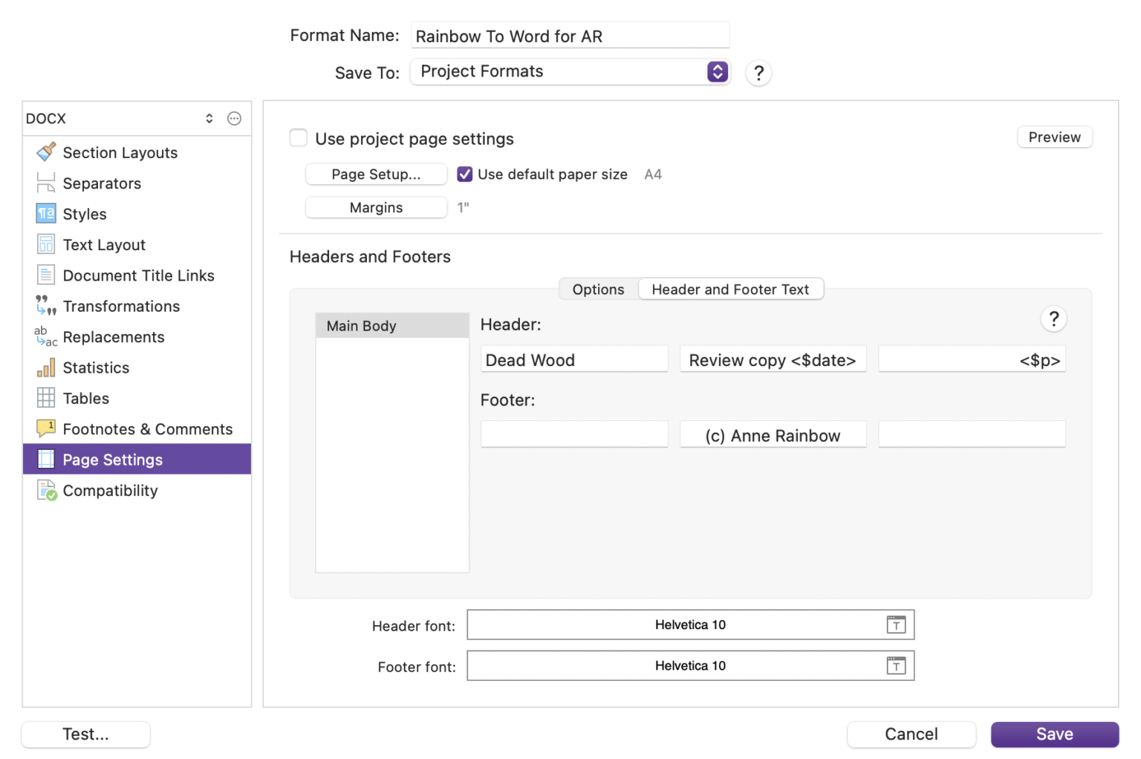Select the Compatibility checkmark icon
The width and height of the screenshot is (1141, 759).
point(45,490)
